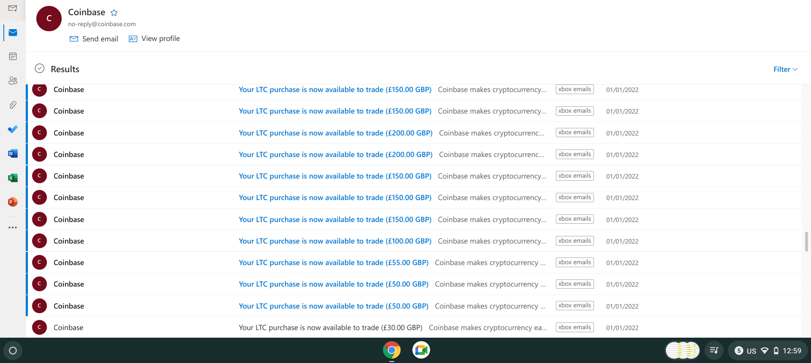The width and height of the screenshot is (811, 363).
Task: Launch Excel from the sidebar
Action: point(13,178)
